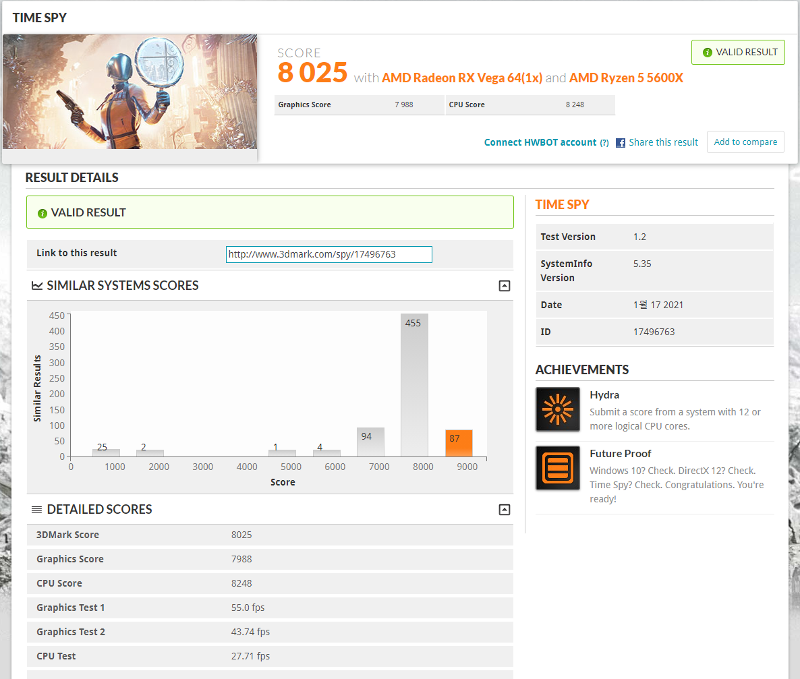Screen dimensions: 800x679
Task: Click CPU Test value 27.71 fps
Action: [x=250, y=656]
